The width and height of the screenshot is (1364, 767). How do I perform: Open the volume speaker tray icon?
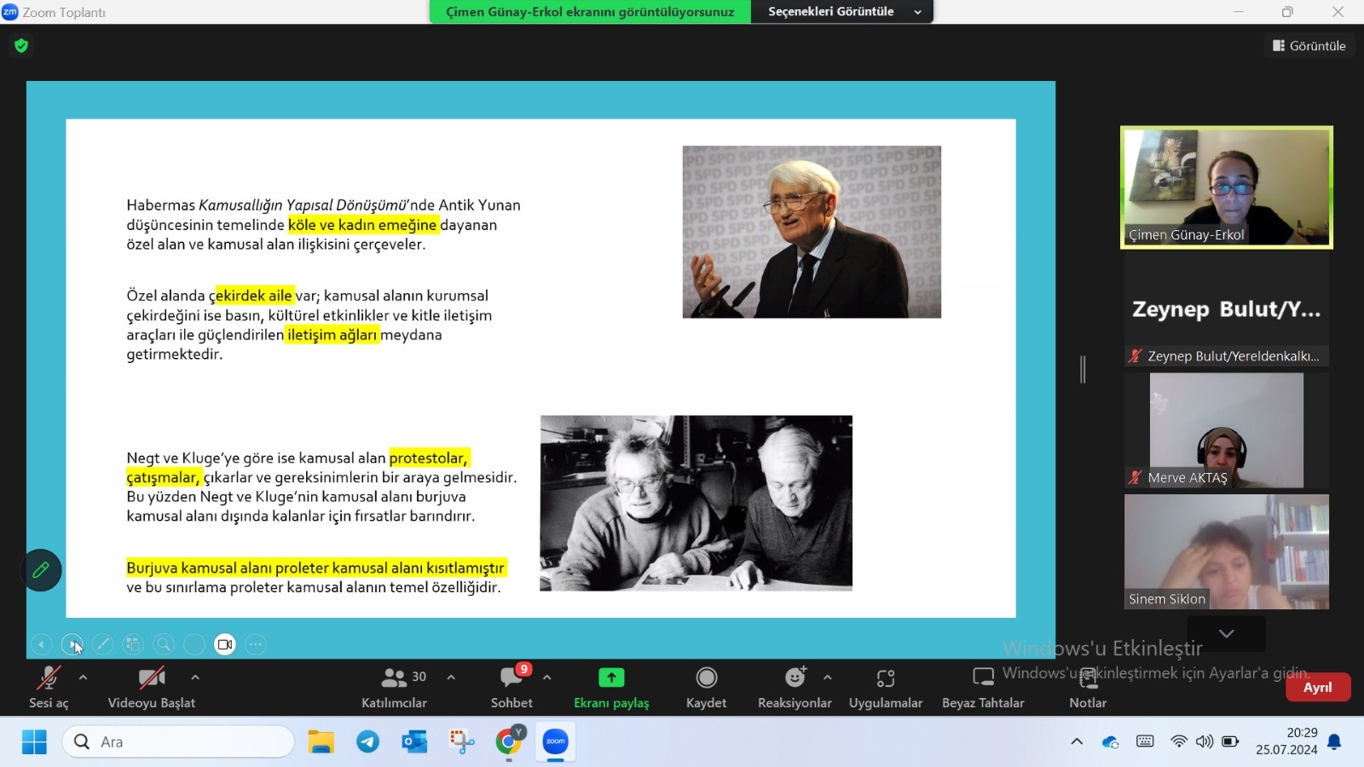pyautogui.click(x=1205, y=741)
